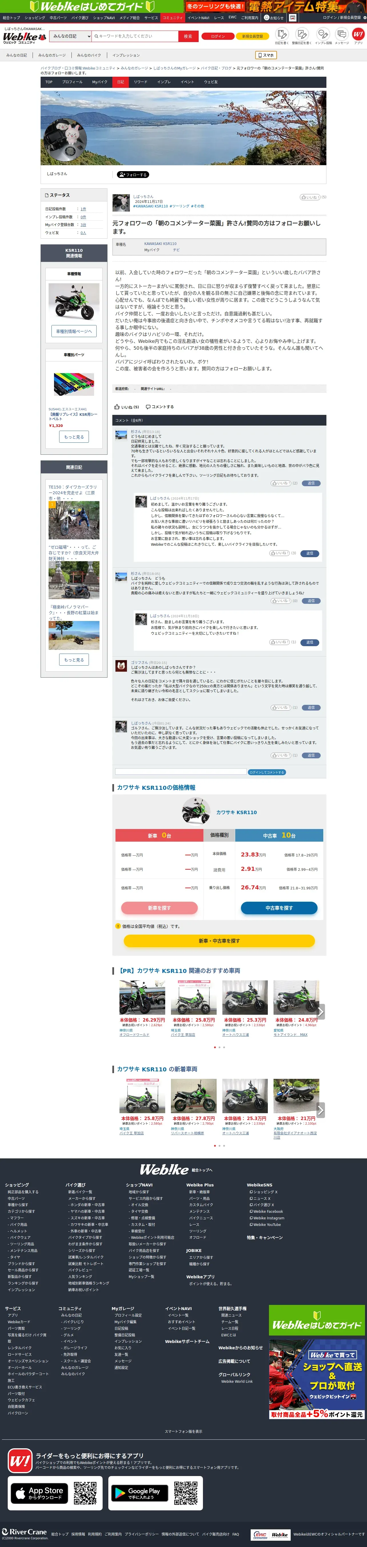The image size is (367, 1547).
Task: Click いいね! at top right of diary post
Action: (x=310, y=197)
